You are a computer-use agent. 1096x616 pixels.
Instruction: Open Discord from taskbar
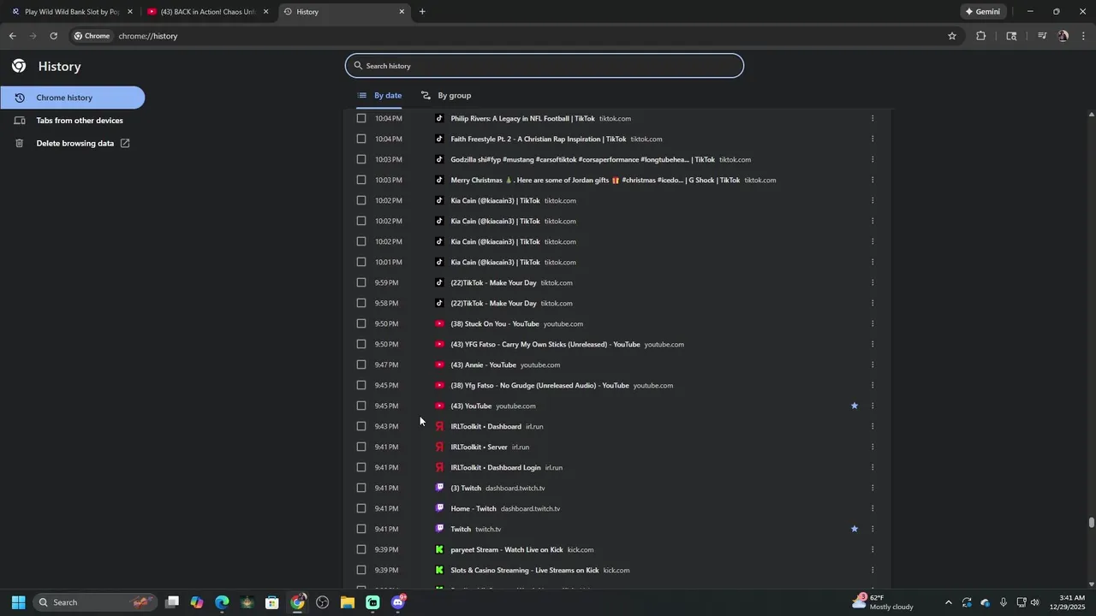click(x=398, y=602)
